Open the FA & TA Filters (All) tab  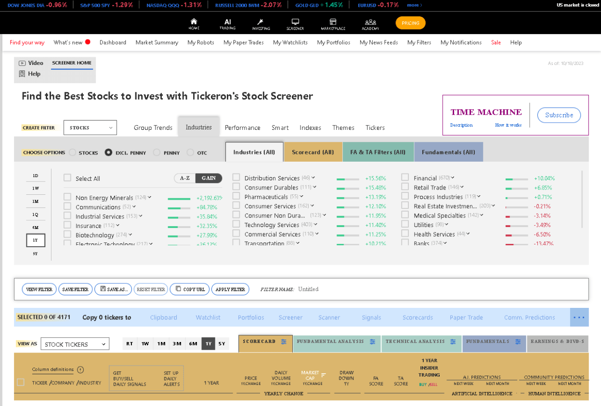(378, 152)
